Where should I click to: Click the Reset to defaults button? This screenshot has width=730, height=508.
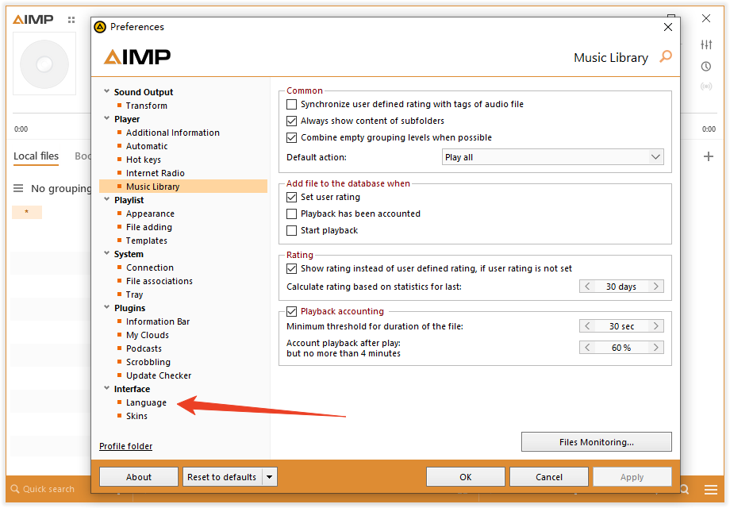coord(222,477)
